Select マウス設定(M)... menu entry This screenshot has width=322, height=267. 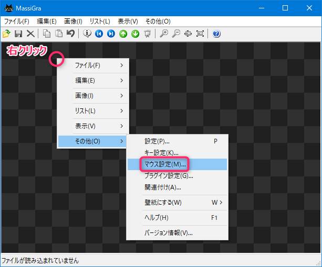pos(177,164)
